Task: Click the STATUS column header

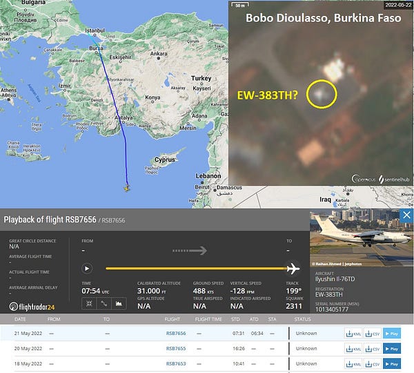Action: 303,319
